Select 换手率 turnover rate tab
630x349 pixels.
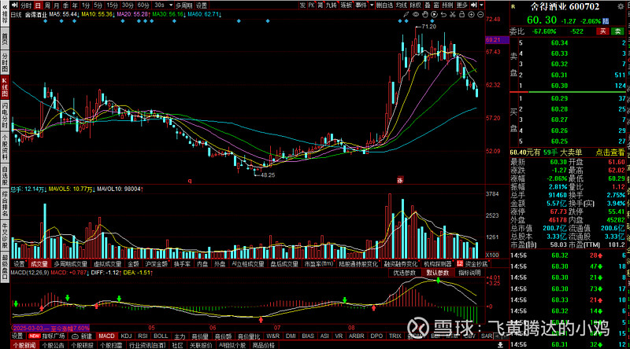(182, 263)
